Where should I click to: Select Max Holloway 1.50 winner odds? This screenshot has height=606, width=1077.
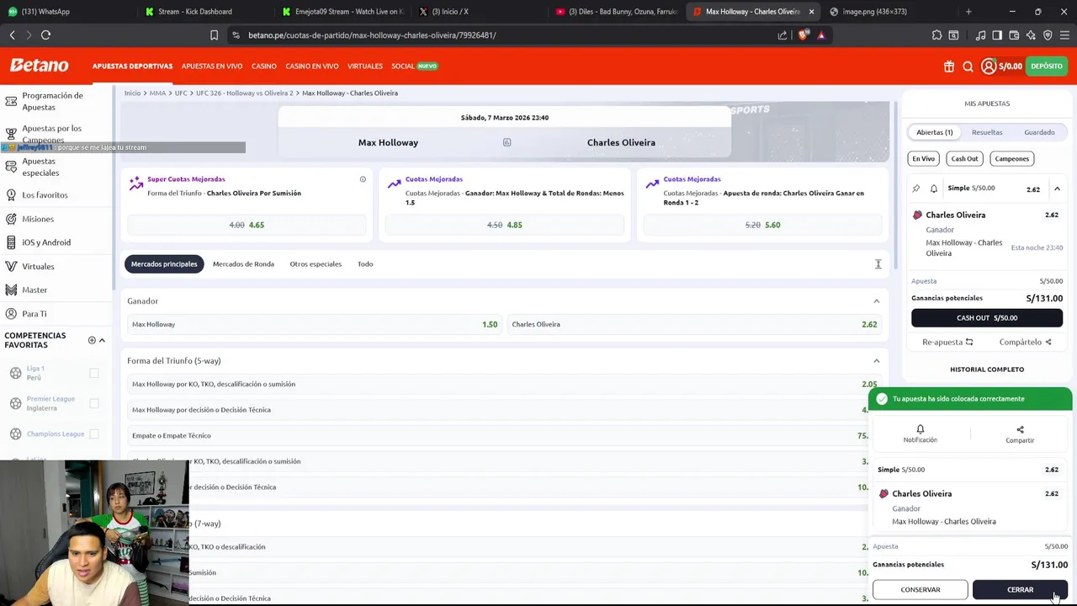tap(315, 324)
